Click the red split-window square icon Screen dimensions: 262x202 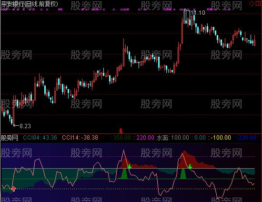[259, 3]
